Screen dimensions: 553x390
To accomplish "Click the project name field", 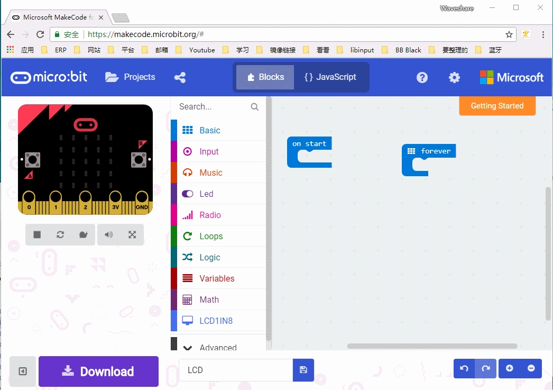I will (236, 370).
